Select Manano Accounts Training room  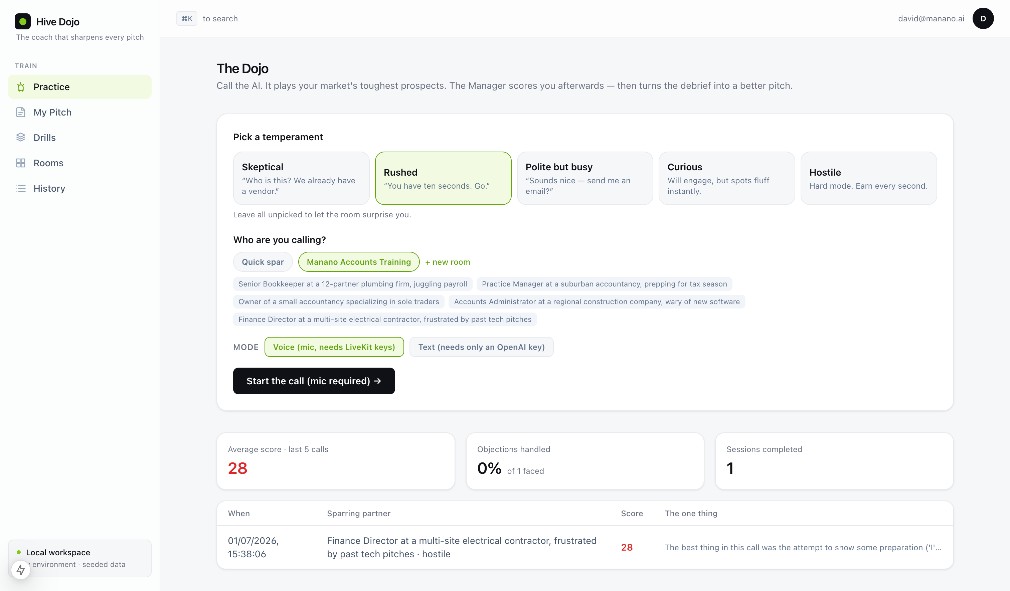359,262
